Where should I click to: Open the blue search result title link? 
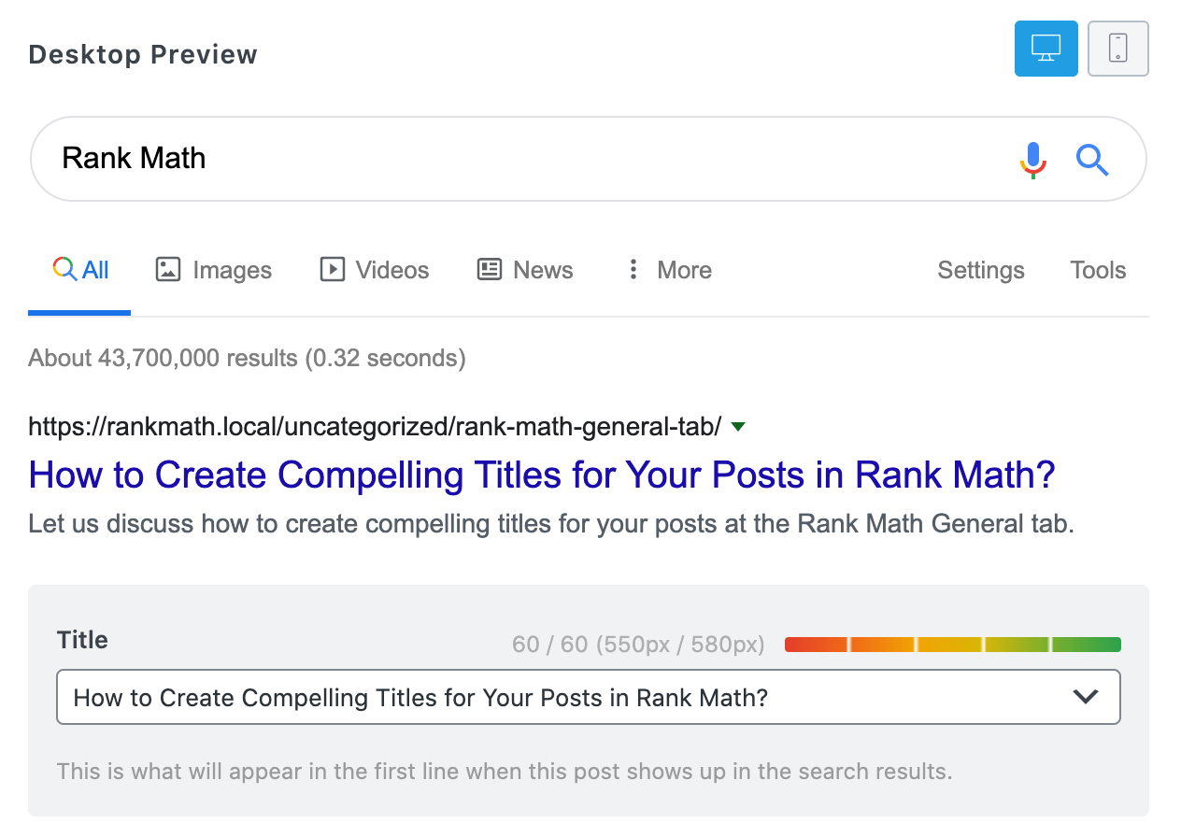coord(542,475)
